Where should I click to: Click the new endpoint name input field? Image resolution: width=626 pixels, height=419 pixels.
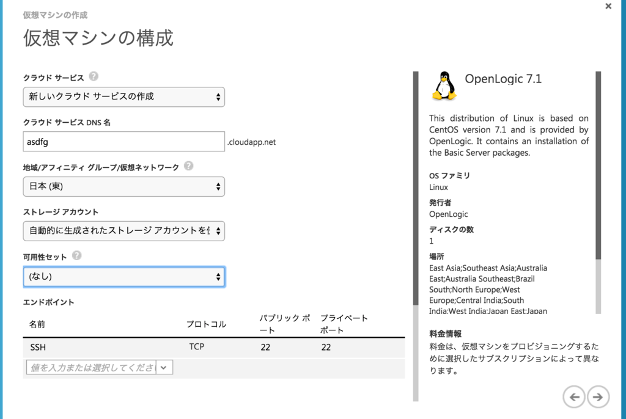pos(92,368)
